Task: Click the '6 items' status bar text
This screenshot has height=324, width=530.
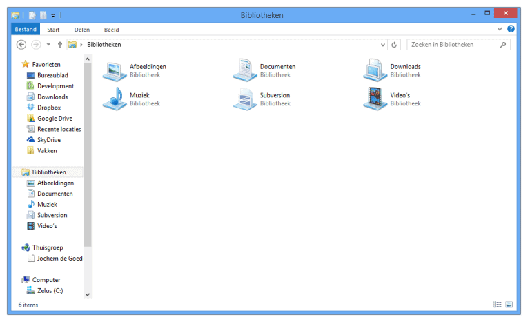Action: tap(28, 305)
